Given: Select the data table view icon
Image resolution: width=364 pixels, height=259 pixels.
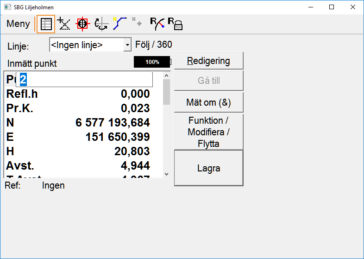Looking at the screenshot, I should coord(46,24).
